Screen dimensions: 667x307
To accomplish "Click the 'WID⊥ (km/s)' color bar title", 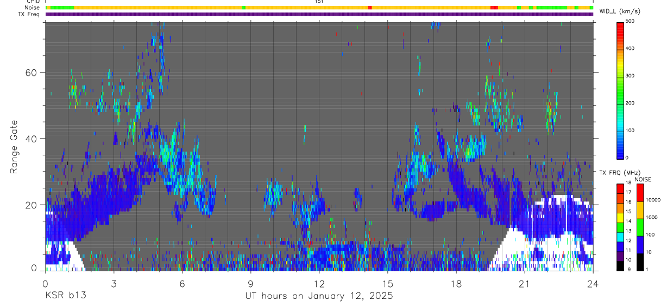I will (619, 11).
